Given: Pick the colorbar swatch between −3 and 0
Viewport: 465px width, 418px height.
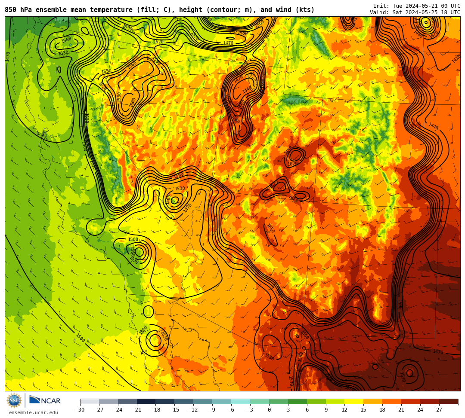Looking at the screenshot, I should pyautogui.click(x=260, y=401).
